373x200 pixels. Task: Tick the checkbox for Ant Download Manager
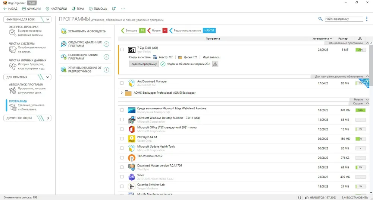(x=122, y=83)
